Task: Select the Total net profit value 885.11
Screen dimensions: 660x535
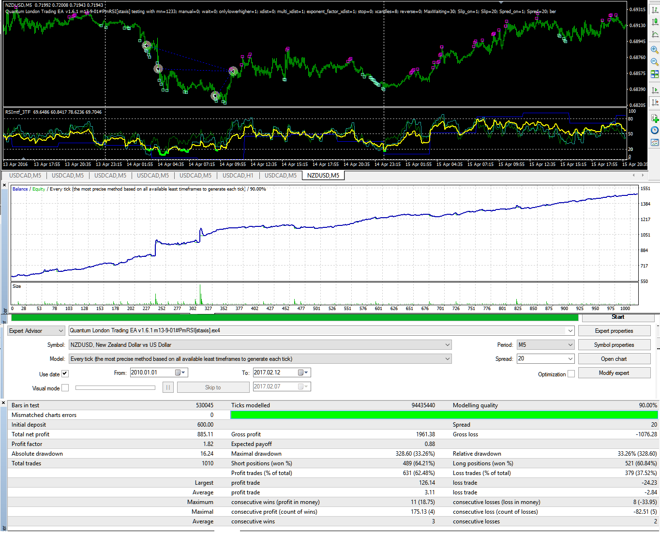Action: coord(205,434)
